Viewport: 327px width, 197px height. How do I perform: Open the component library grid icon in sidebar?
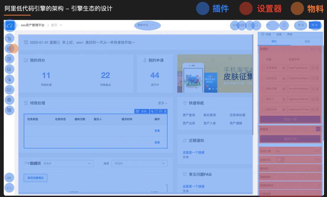[x=9, y=48]
